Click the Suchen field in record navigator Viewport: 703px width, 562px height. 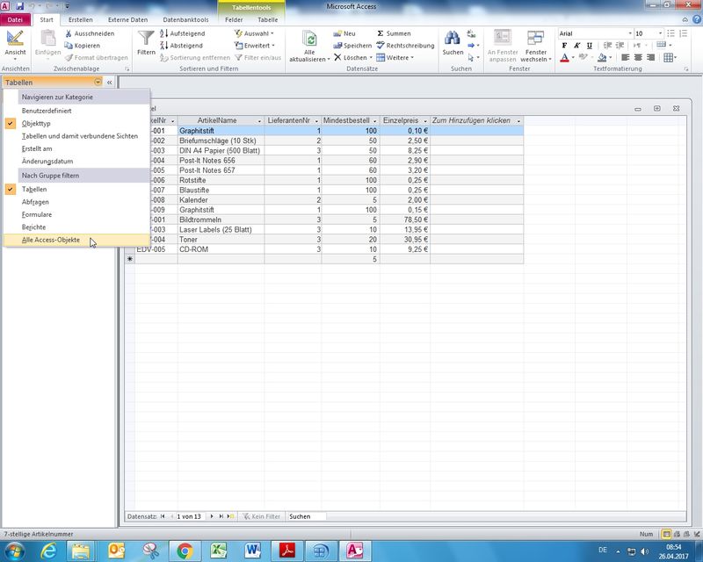coord(305,516)
